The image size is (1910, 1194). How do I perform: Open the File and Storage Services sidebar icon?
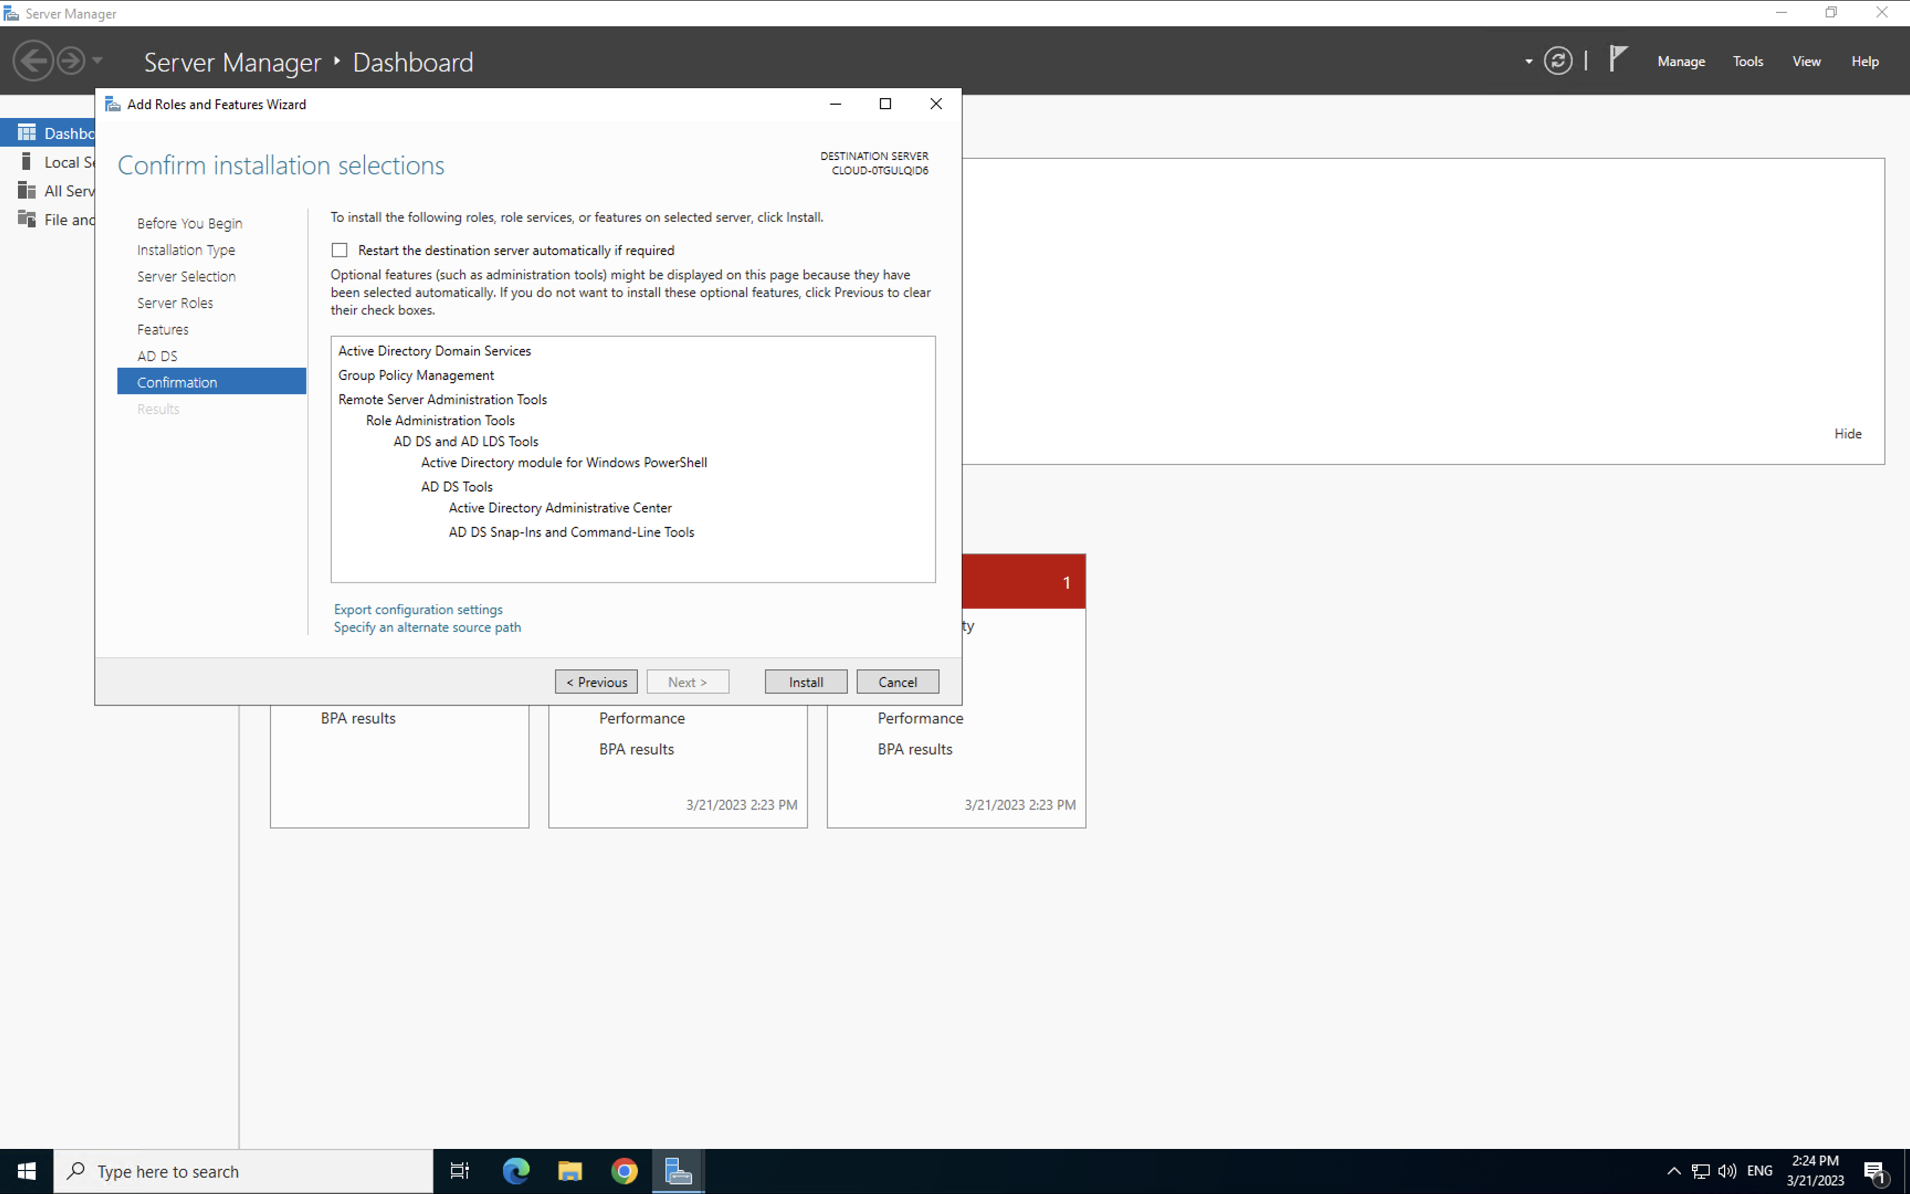(27, 219)
